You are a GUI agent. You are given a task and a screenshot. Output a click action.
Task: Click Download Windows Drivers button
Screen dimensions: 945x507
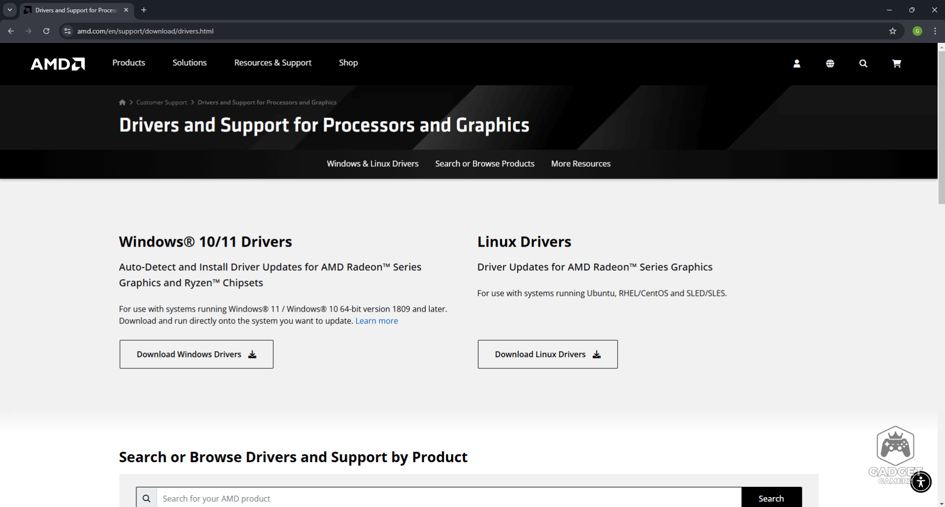tap(196, 354)
